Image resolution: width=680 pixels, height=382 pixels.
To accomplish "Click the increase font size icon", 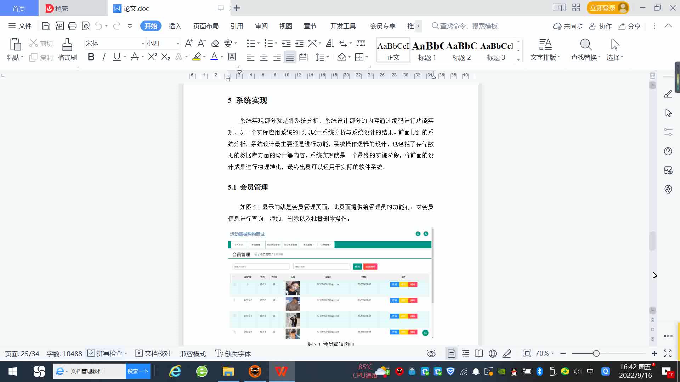I will tap(189, 44).
